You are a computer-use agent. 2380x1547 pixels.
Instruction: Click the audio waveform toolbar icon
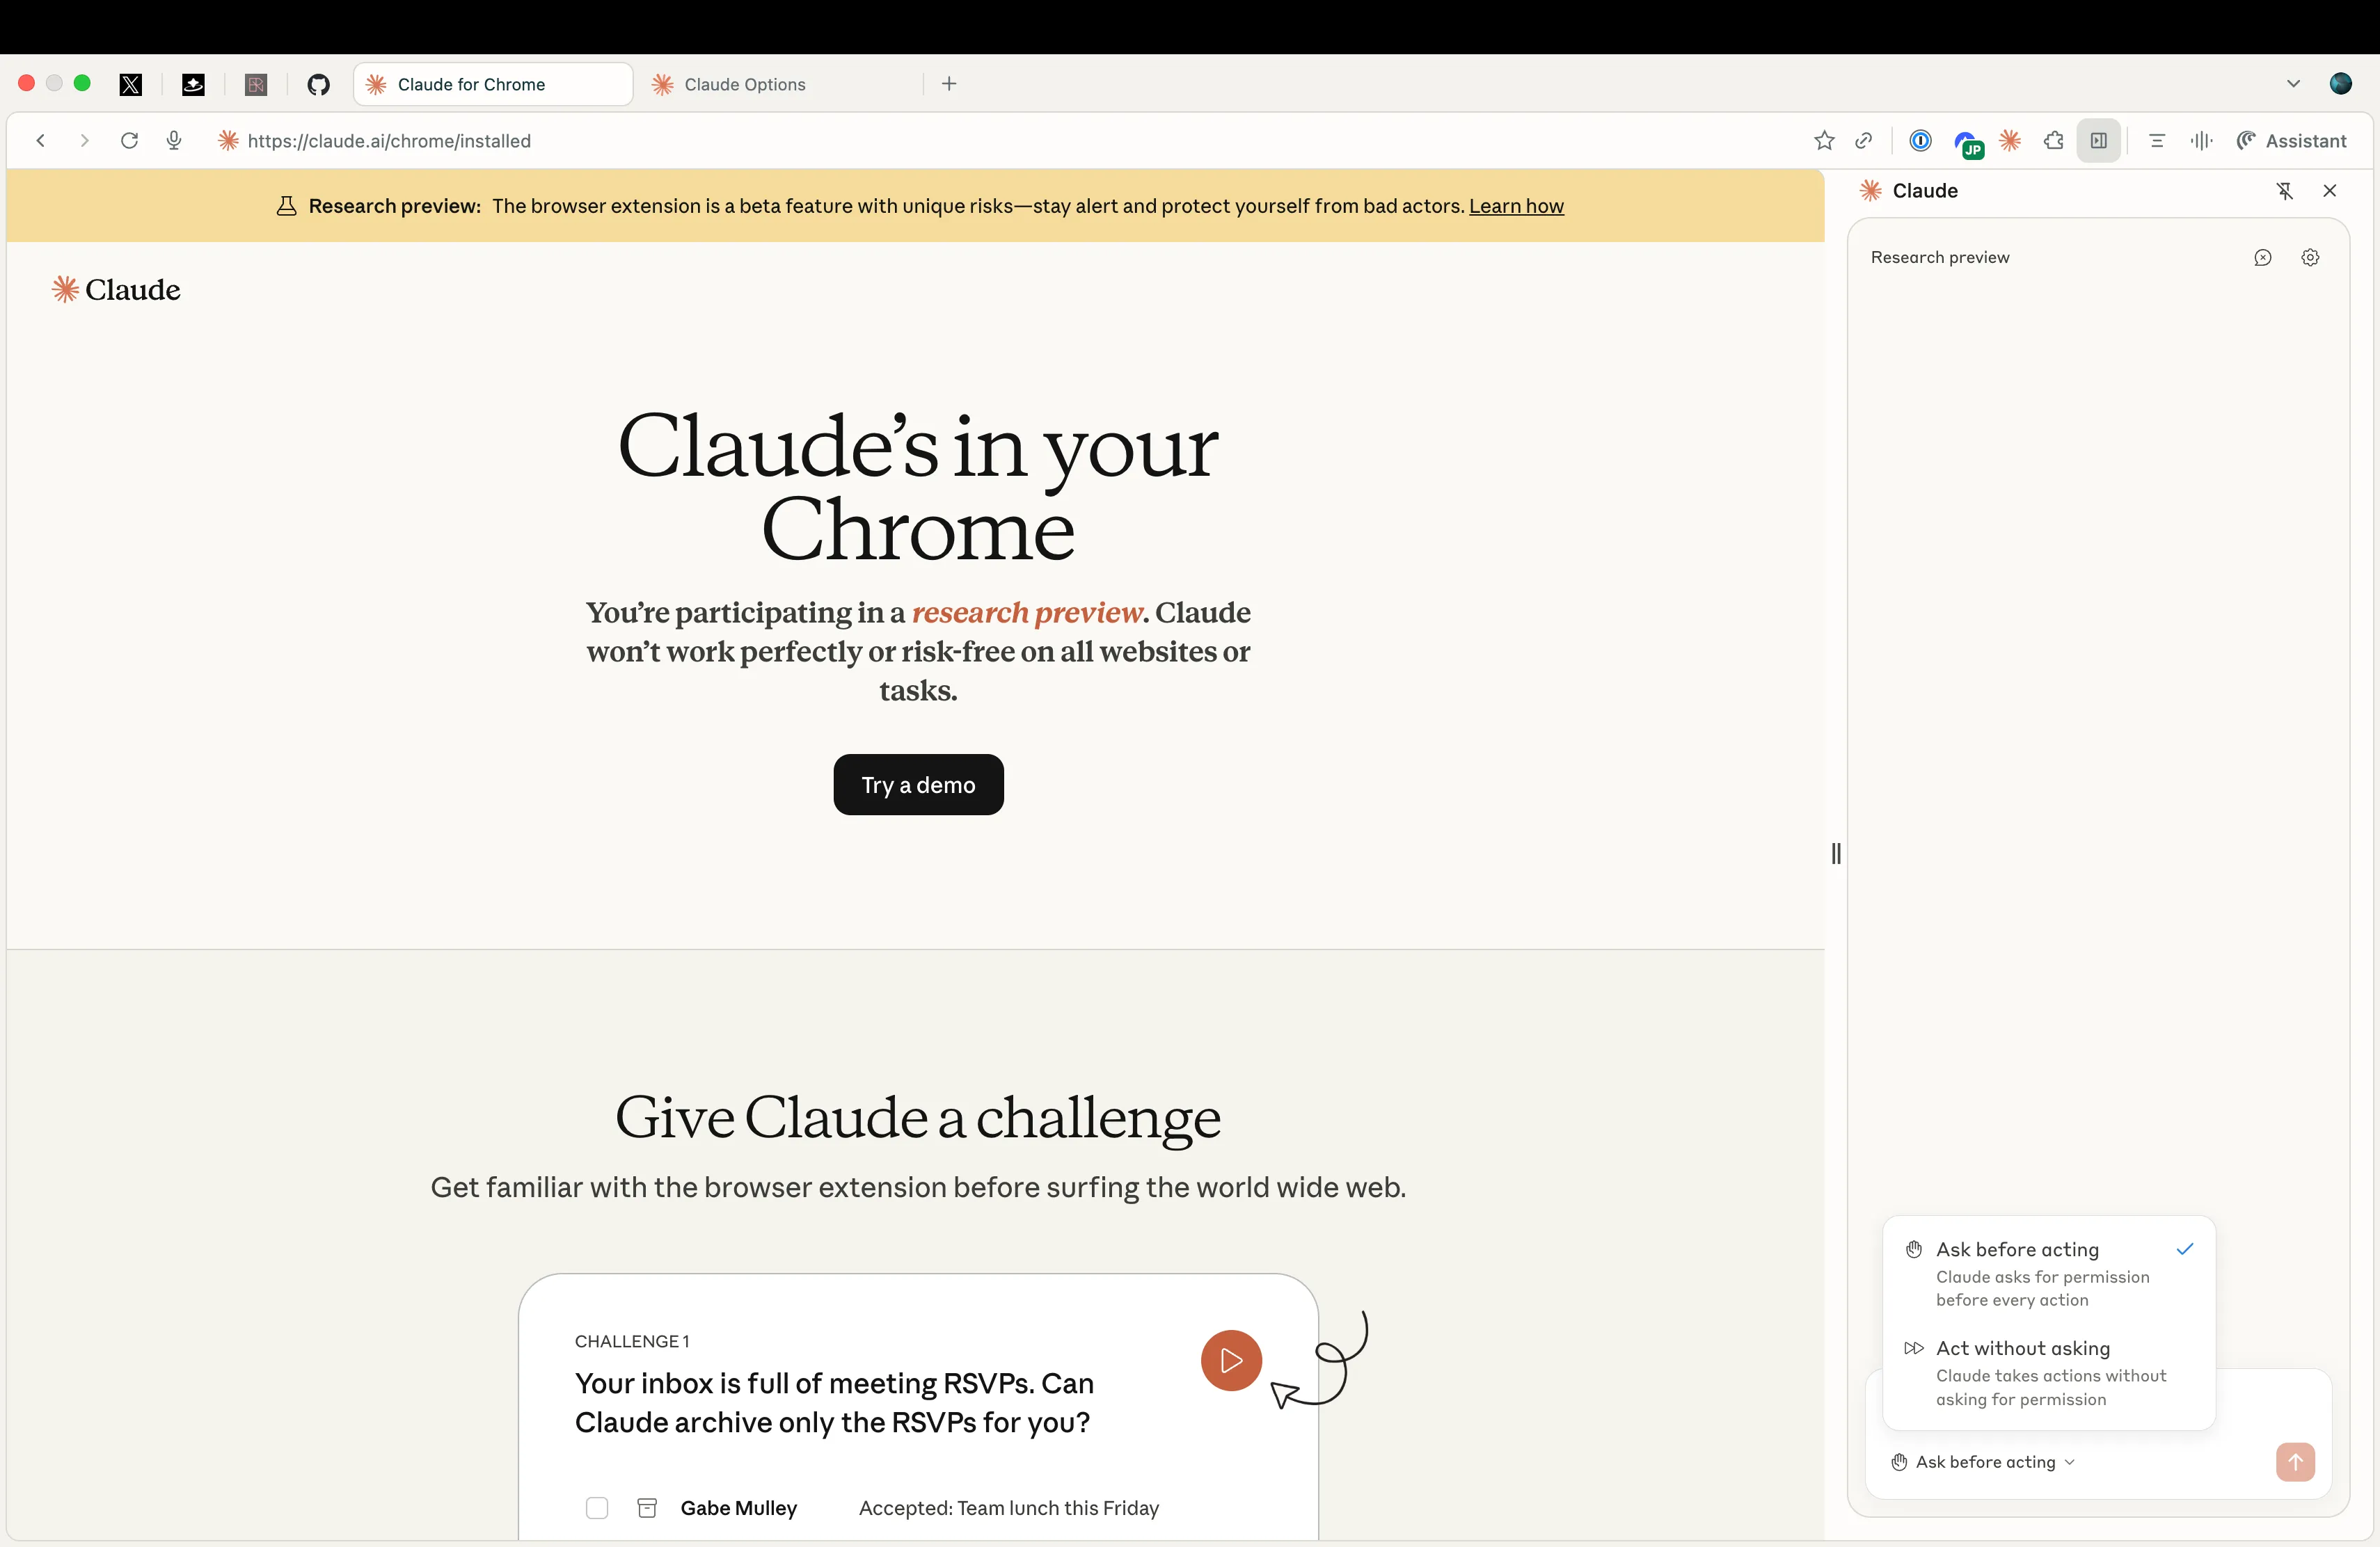click(2201, 141)
